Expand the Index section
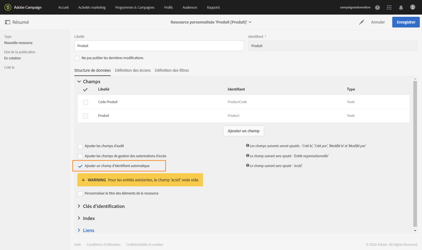Image resolution: width=422 pixels, height=250 pixels. (79, 218)
